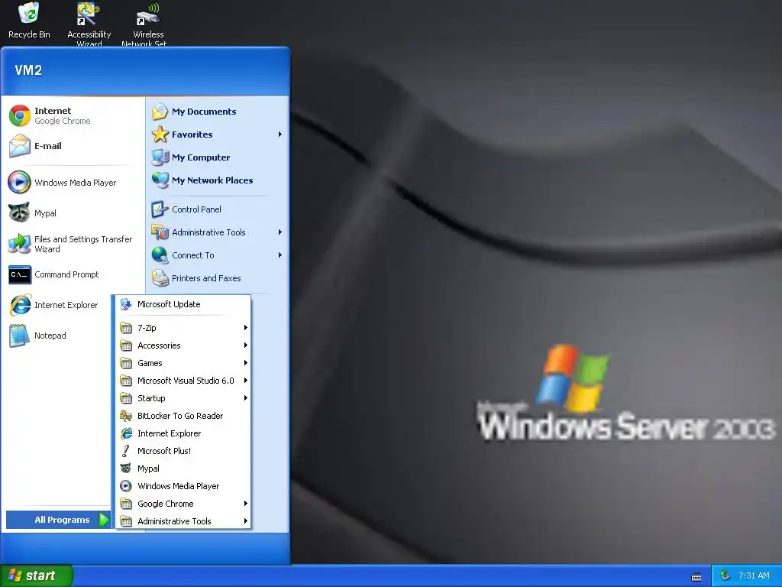Select 7-Zip folder entry
This screenshot has width=782, height=587.
[x=183, y=328]
